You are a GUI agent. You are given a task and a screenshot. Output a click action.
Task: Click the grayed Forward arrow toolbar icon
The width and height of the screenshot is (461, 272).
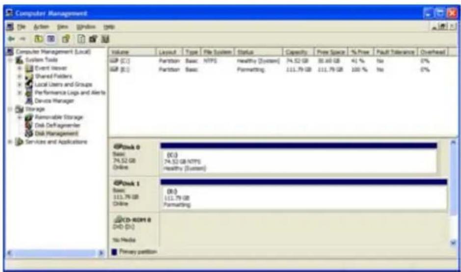(x=23, y=39)
